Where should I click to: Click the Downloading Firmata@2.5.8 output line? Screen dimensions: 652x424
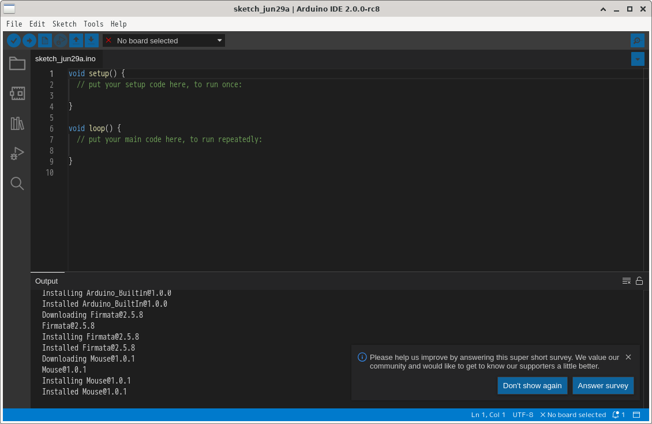coord(92,315)
